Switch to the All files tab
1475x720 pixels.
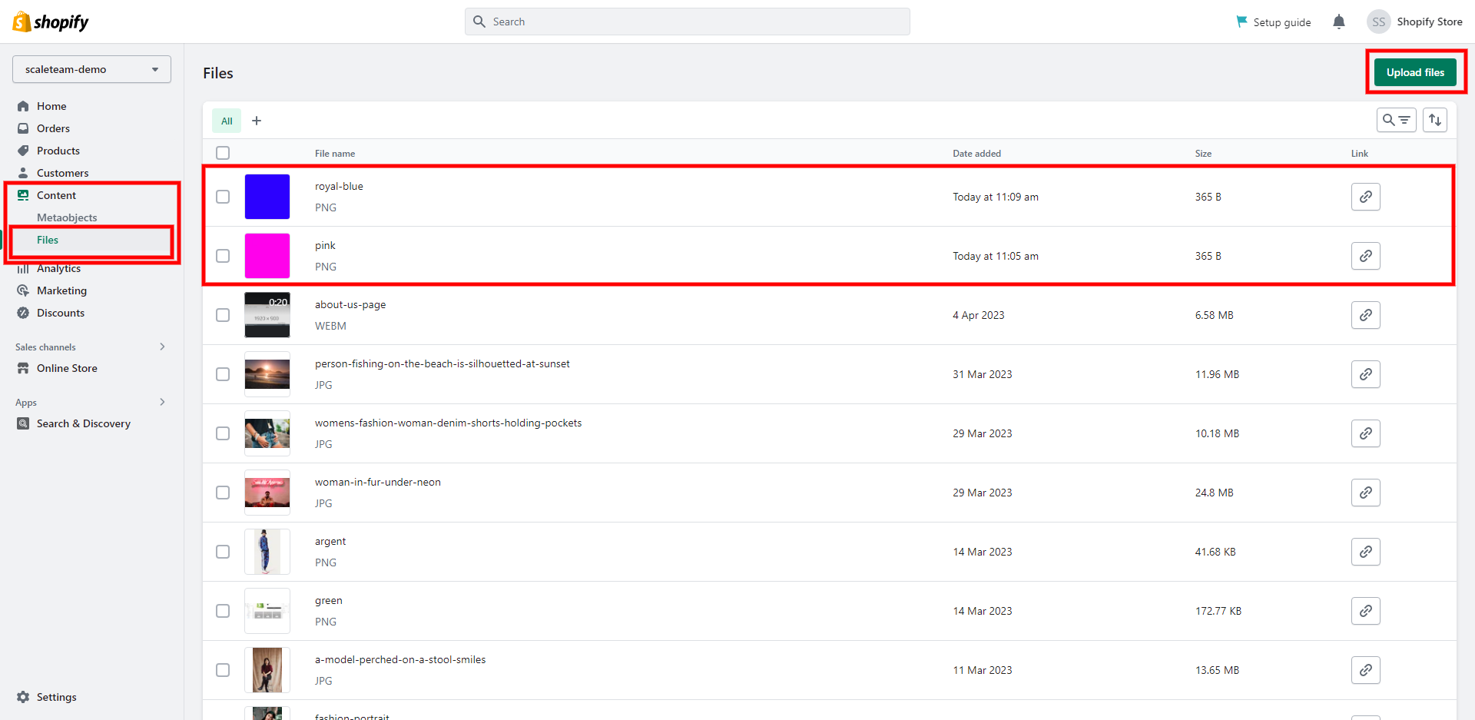tap(227, 121)
